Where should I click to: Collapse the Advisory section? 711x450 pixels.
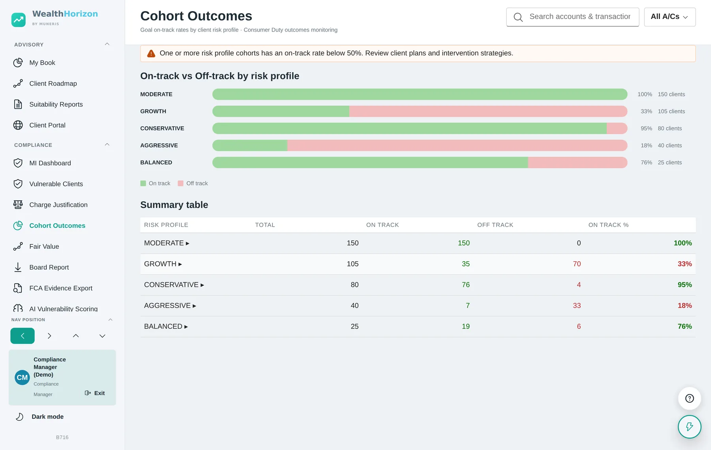(x=107, y=44)
